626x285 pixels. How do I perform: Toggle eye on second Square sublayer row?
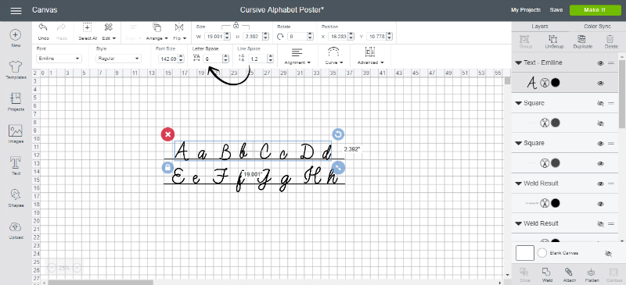[600, 163]
